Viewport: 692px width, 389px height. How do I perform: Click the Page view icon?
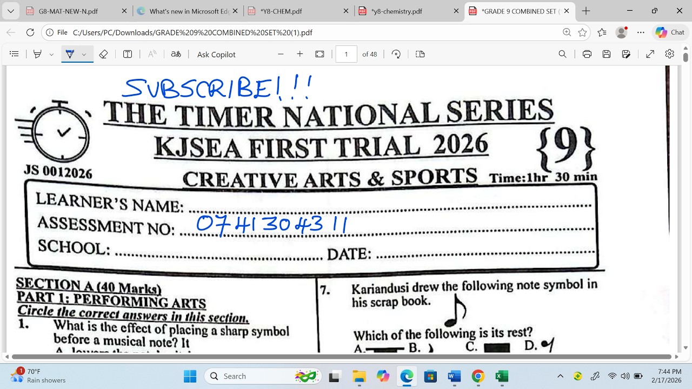(x=420, y=54)
